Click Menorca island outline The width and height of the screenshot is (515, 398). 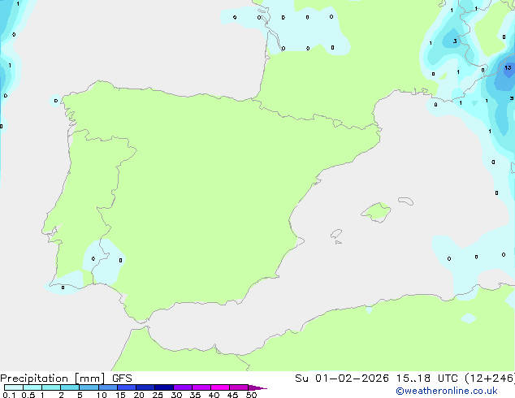405,201
